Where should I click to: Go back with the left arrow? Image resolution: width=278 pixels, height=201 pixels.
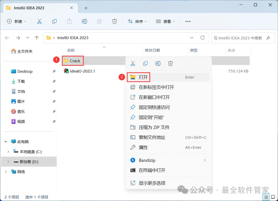point(7,38)
